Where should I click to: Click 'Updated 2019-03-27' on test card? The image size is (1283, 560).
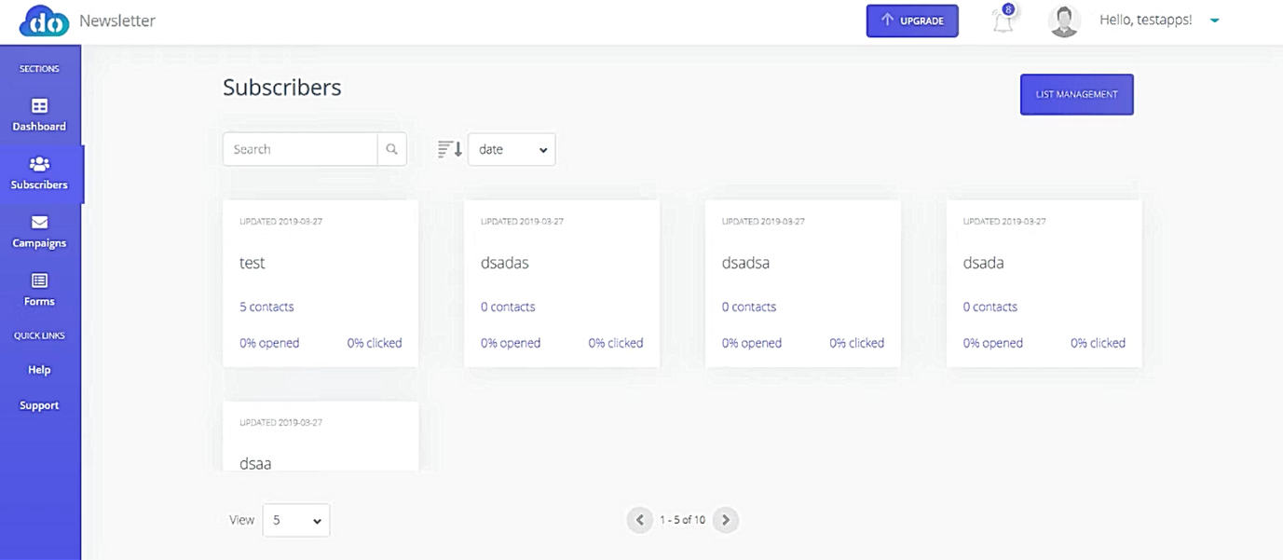(x=280, y=222)
